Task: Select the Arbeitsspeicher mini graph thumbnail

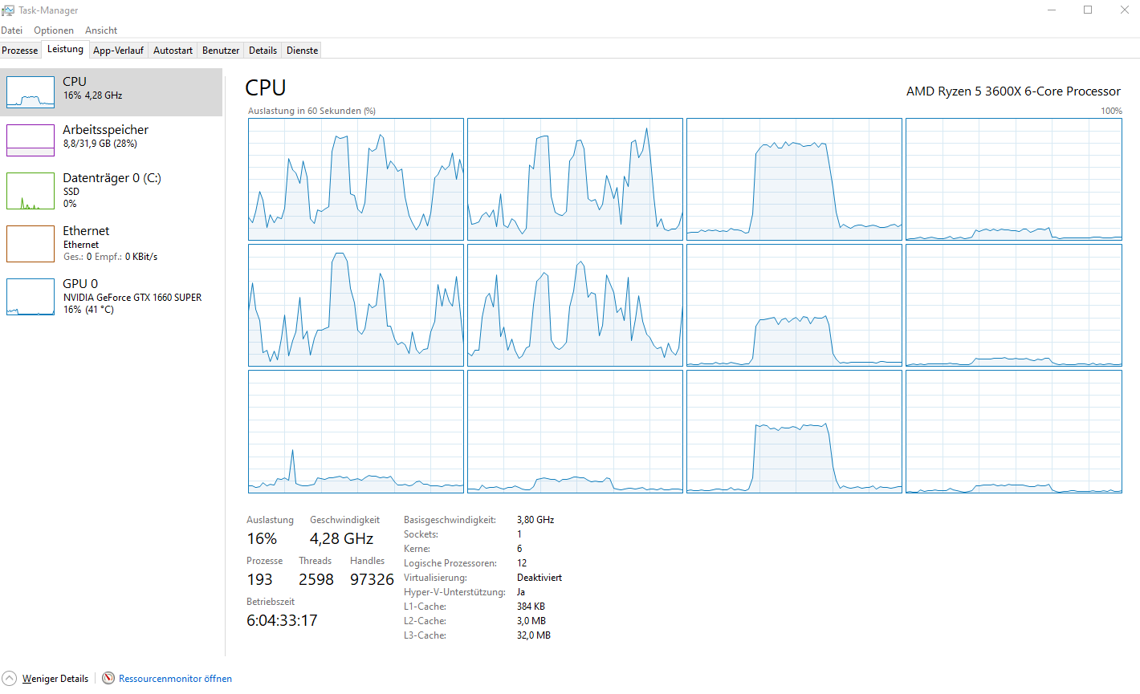Action: [x=31, y=140]
